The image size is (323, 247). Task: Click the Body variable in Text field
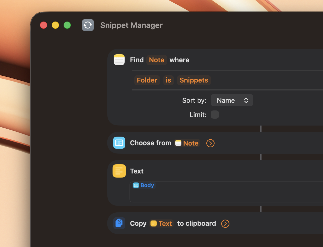[x=144, y=185]
